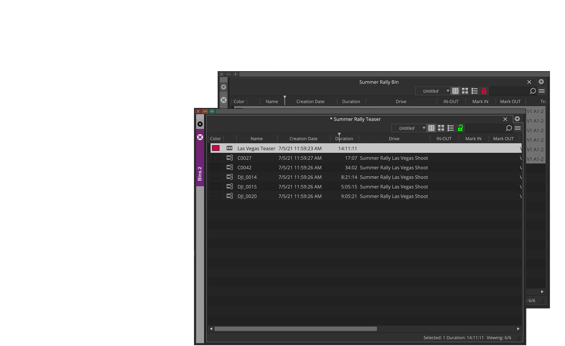Open the Fast menu in Summer Rally Bin header
This screenshot has width=565, height=346.
pos(542,91)
